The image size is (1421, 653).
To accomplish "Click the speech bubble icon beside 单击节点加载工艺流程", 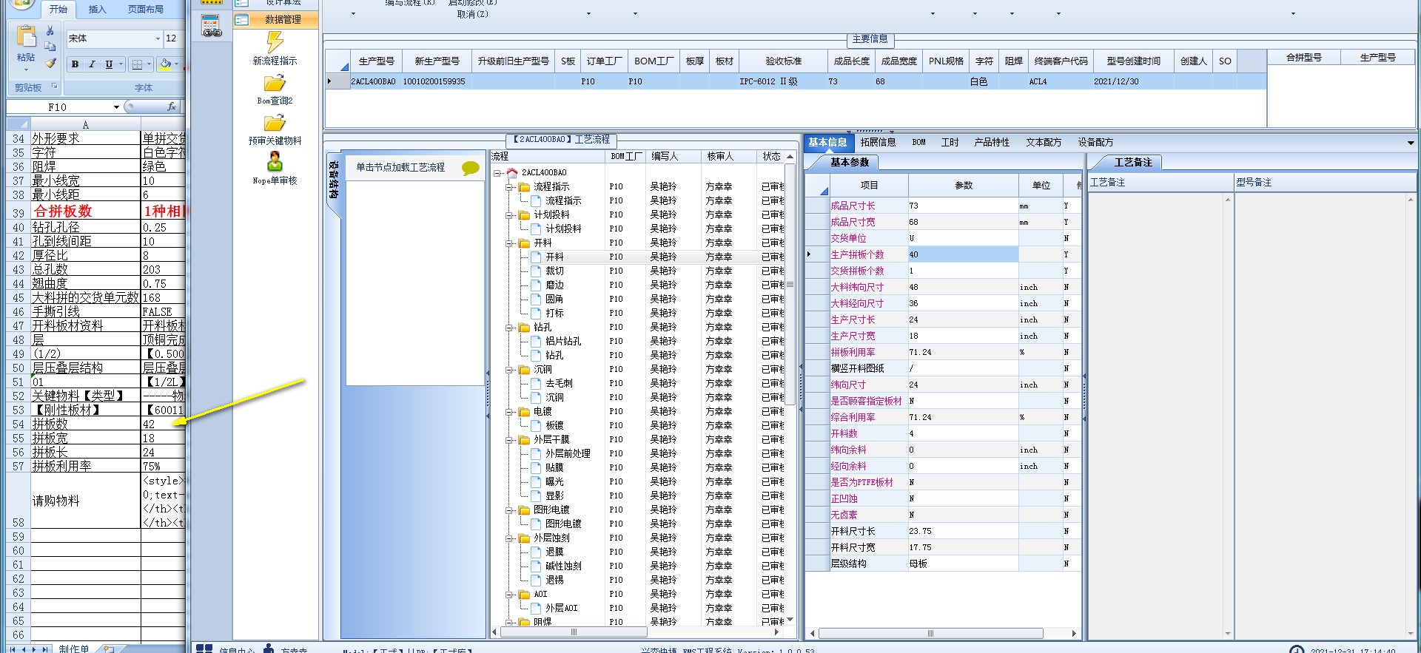I will click(x=470, y=168).
